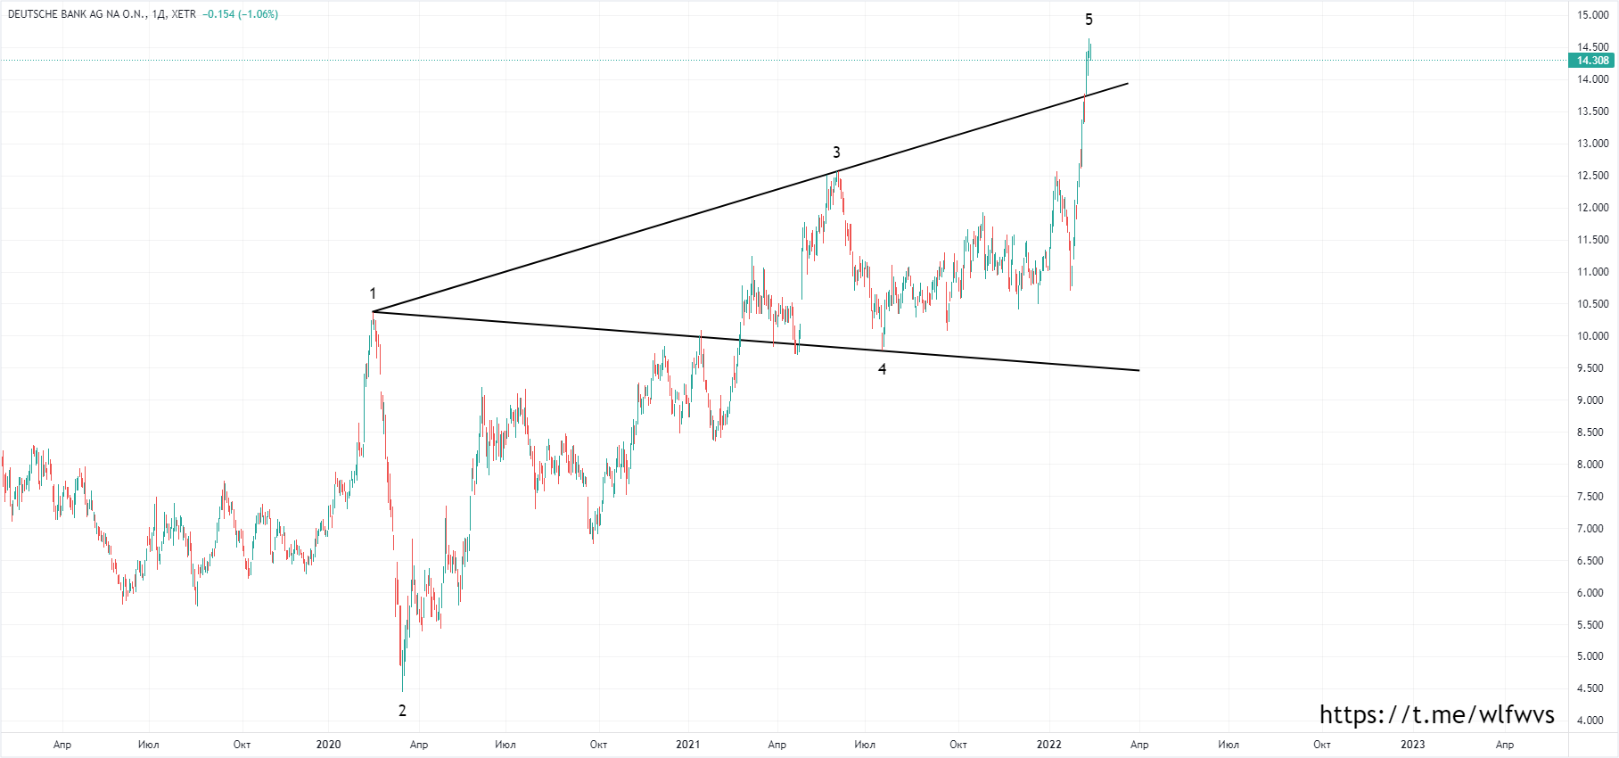Click the −0.154 (−1.06%) price change value
This screenshot has width=1619, height=758.
[240, 14]
